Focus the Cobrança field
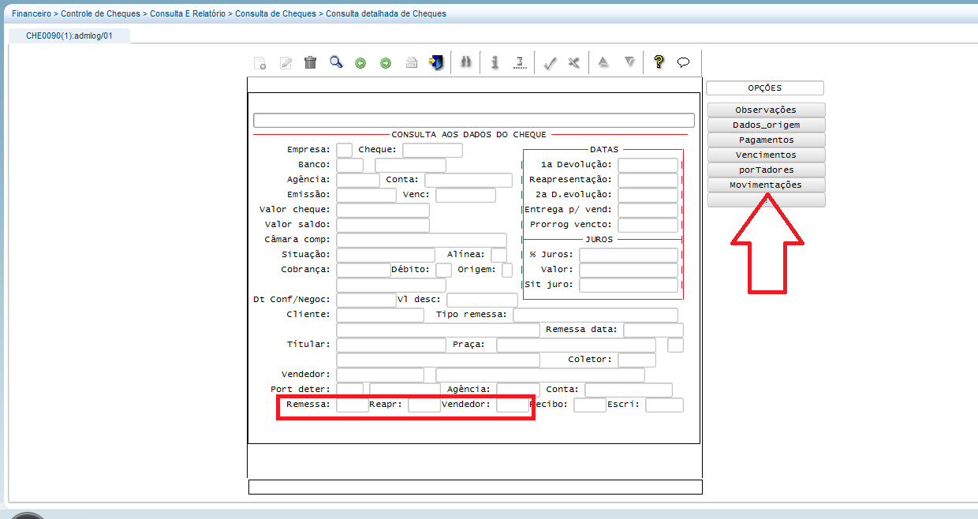Image resolution: width=978 pixels, height=519 pixels. (364, 270)
